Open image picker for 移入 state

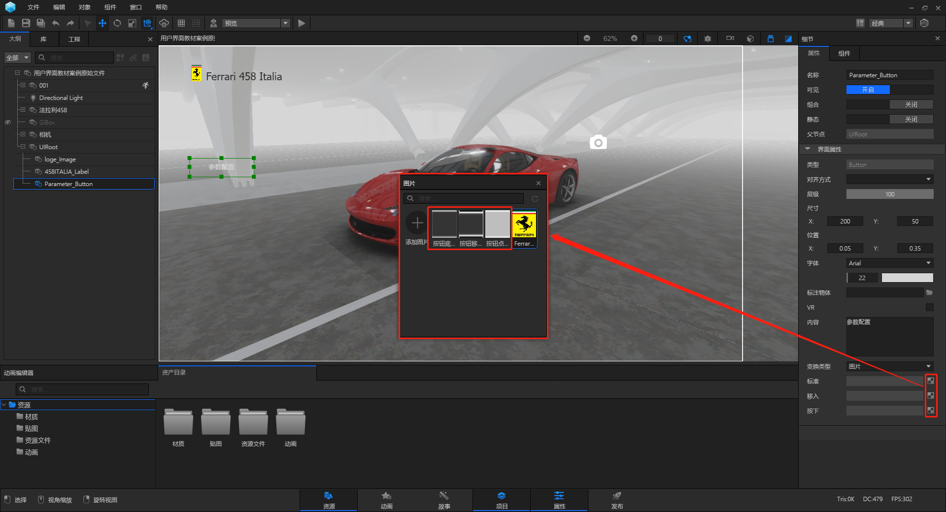tap(931, 396)
